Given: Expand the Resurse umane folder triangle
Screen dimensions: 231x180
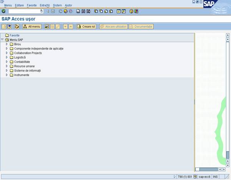Looking at the screenshot, I should pyautogui.click(x=7, y=66).
